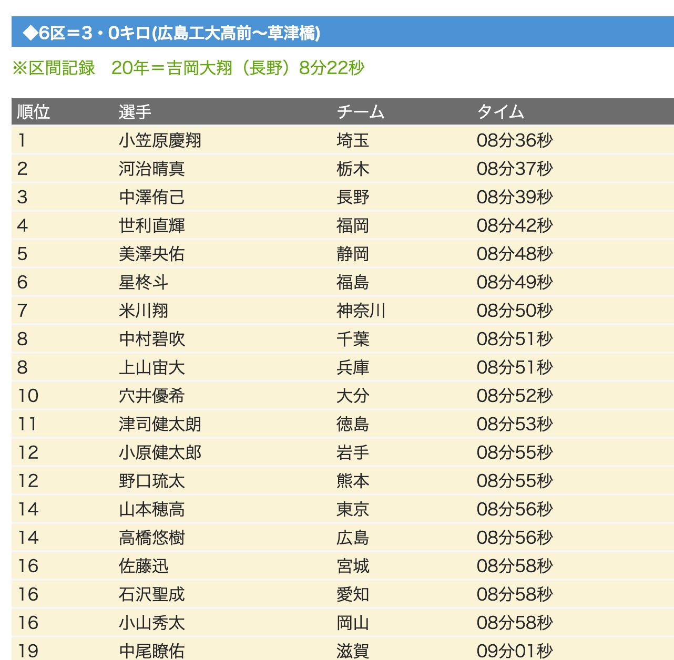Click the 選手 column header

pyautogui.click(x=135, y=112)
